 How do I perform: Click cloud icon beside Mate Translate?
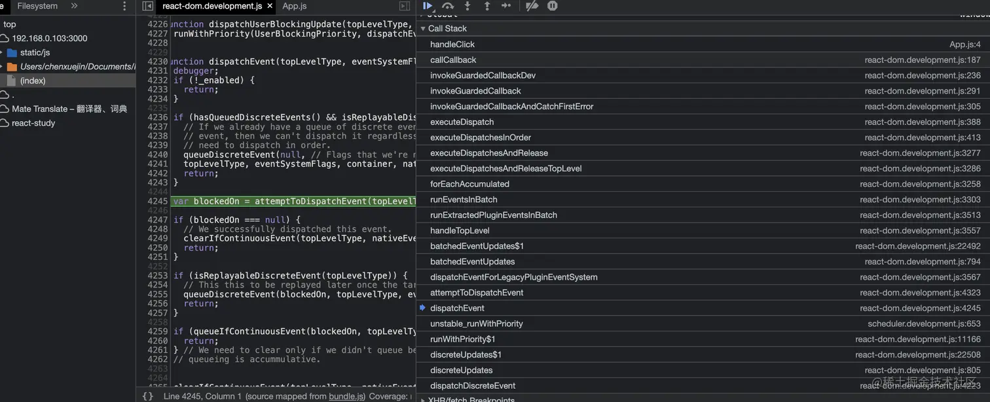pyautogui.click(x=4, y=109)
